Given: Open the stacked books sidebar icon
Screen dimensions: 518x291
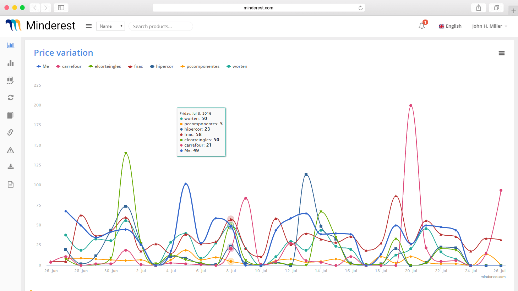Looking at the screenshot, I should (x=10, y=80).
